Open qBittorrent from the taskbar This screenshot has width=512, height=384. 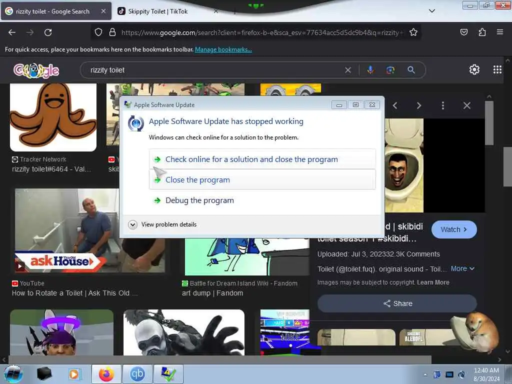[x=137, y=374]
